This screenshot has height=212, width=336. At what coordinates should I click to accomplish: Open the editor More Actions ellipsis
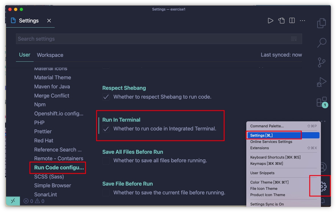click(302, 21)
